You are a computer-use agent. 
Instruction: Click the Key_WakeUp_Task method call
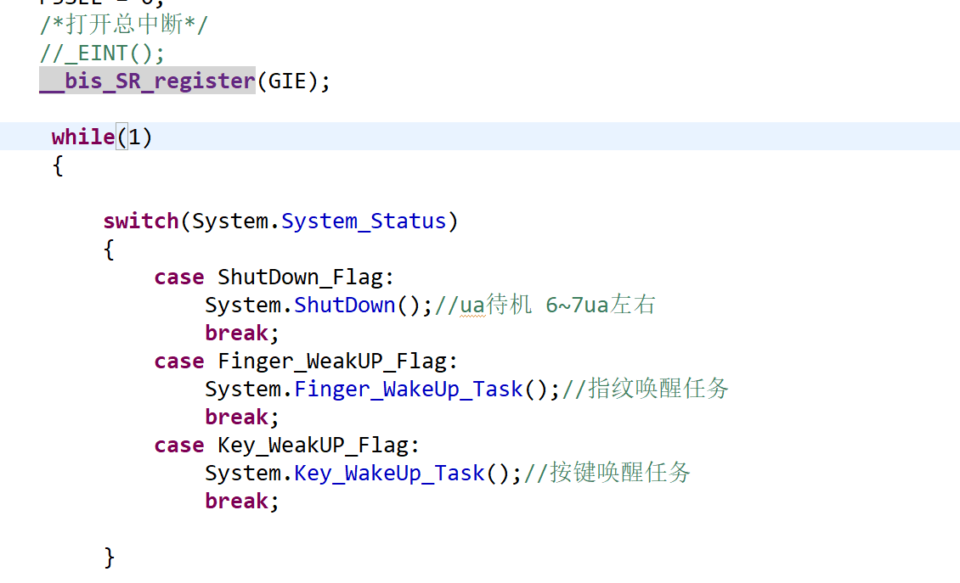point(389,474)
